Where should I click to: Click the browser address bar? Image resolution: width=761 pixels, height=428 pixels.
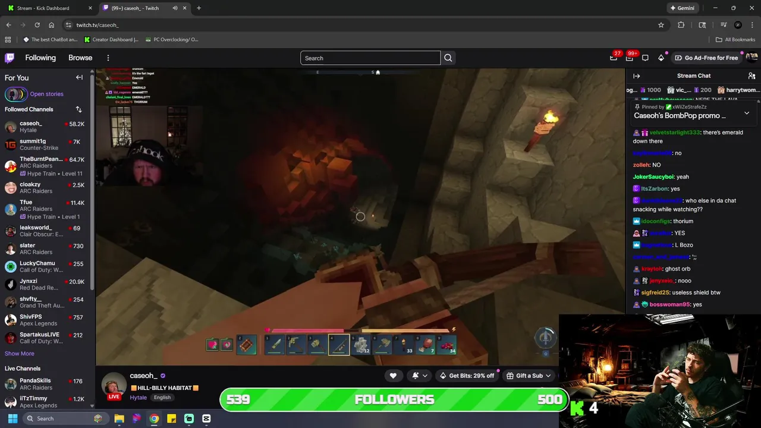point(363,25)
